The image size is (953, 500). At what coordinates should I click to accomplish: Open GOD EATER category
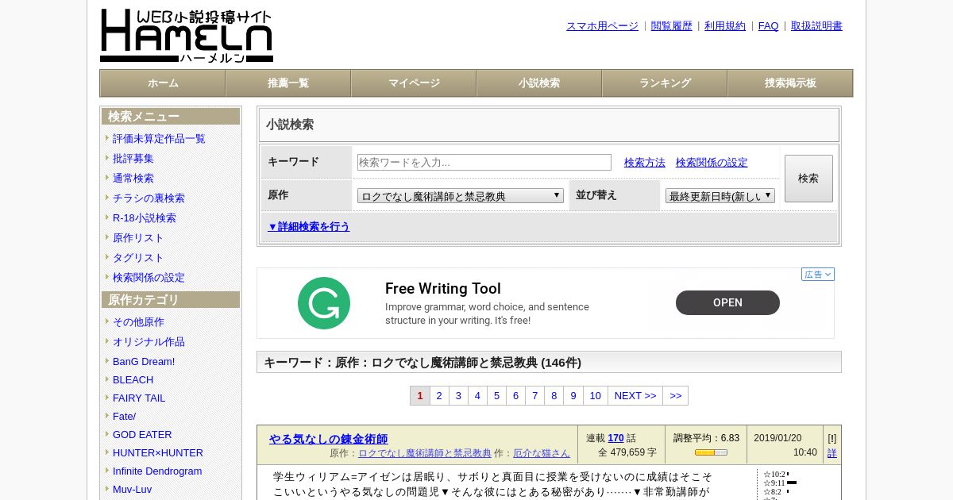point(142,434)
